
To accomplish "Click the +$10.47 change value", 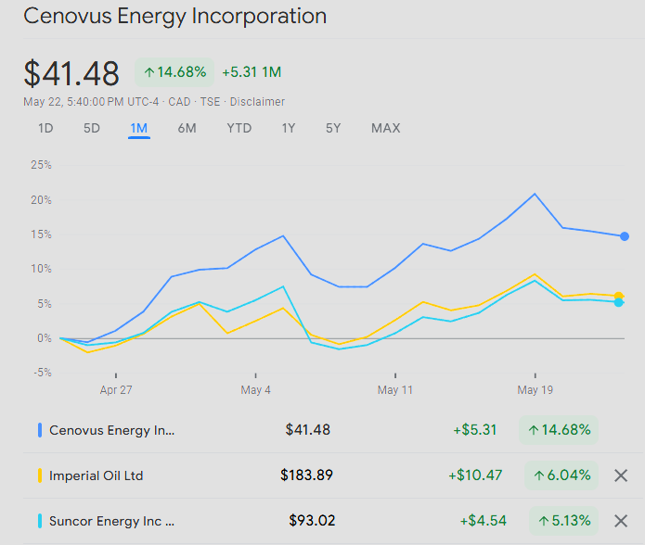I will 475,475.
